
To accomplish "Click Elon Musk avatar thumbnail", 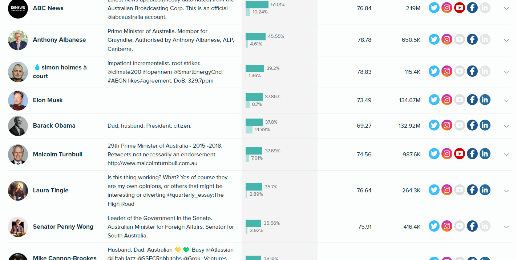I will (x=18, y=100).
